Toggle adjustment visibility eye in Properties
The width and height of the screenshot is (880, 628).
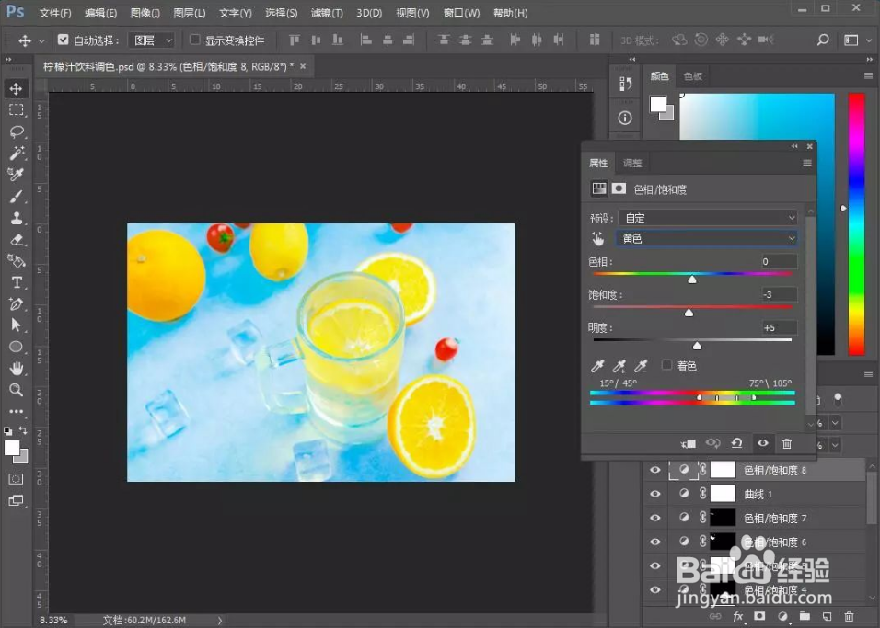(763, 443)
